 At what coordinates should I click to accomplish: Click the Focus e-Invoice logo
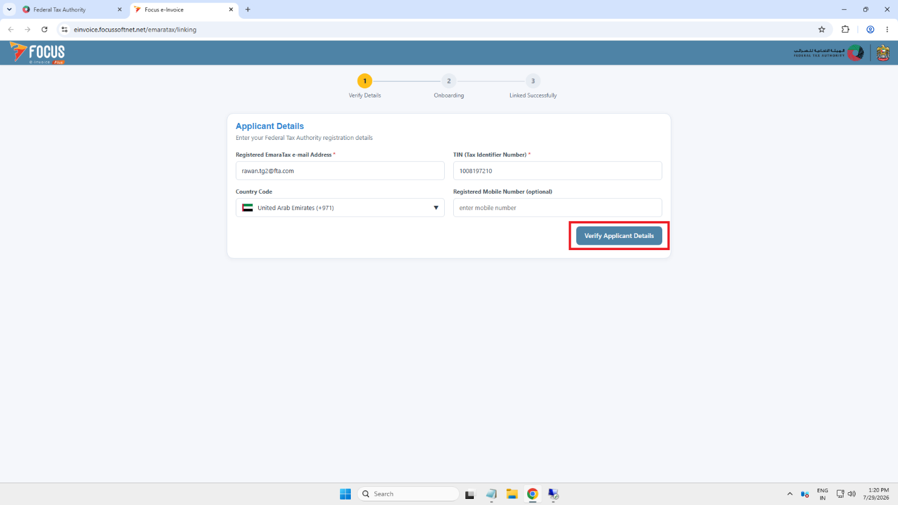(x=38, y=53)
